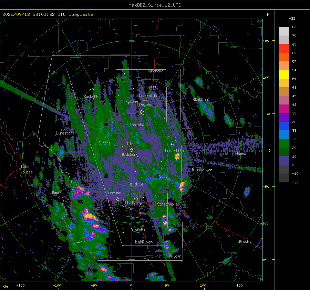Click the Lake Louise label

coord(27,169)
